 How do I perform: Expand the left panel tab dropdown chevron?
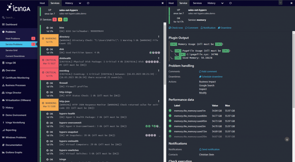(80, 3)
